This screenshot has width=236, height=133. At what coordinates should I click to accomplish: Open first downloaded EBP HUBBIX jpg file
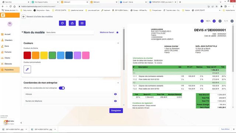click(x=13, y=129)
